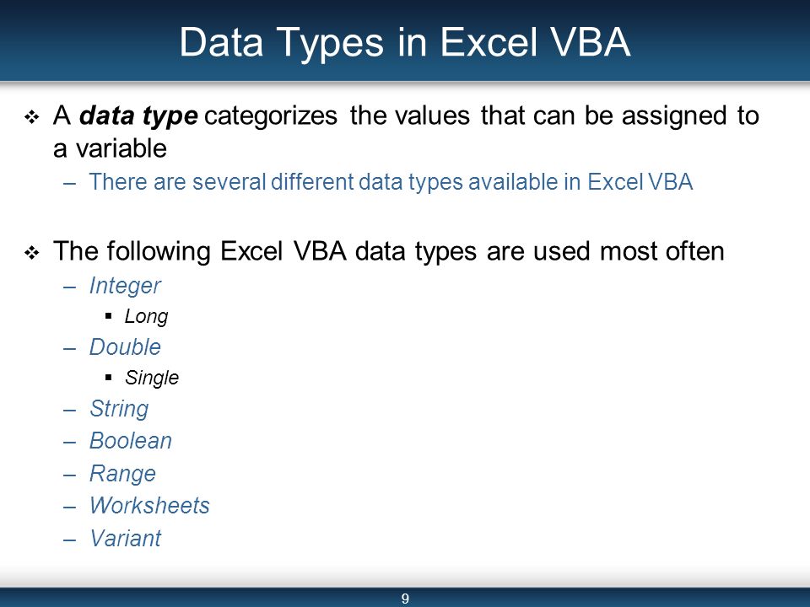
Task: Select the Double list item
Action: pyautogui.click(x=125, y=346)
